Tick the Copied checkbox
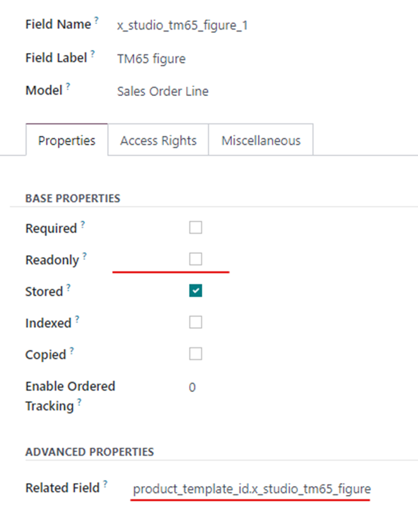Viewport: 418px width, 512px height. point(195,354)
